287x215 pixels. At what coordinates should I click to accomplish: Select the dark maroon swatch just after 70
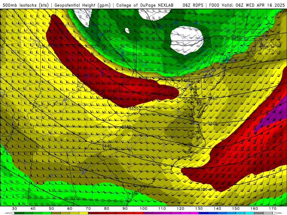pos(93,213)
